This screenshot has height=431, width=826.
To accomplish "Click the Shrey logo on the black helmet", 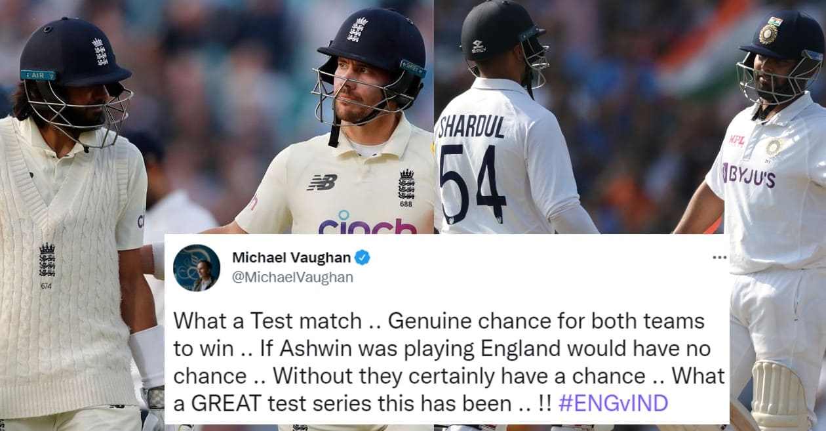I will coord(478,46).
